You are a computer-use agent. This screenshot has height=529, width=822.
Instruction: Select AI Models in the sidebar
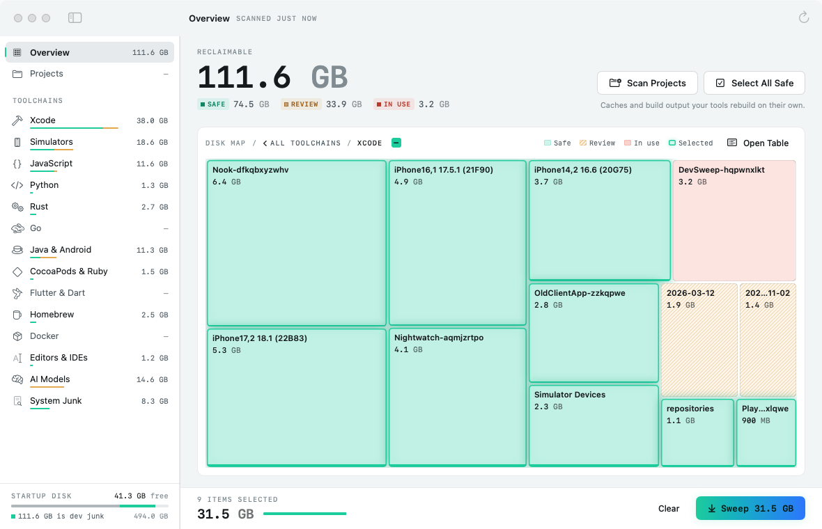(x=90, y=379)
